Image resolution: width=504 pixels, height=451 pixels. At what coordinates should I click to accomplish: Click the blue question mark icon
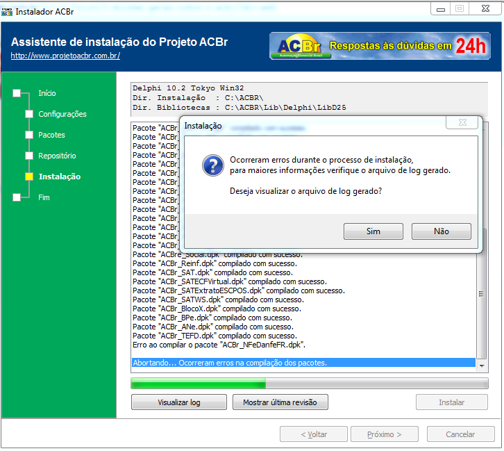point(213,165)
